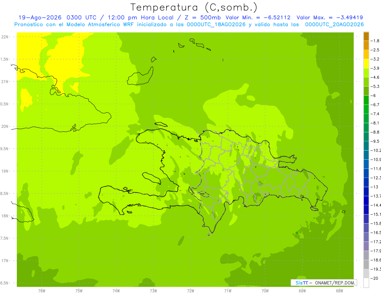The height and width of the screenshot is (295, 381).
Task: Click the "73W" longitude label
Action: [x=153, y=291]
